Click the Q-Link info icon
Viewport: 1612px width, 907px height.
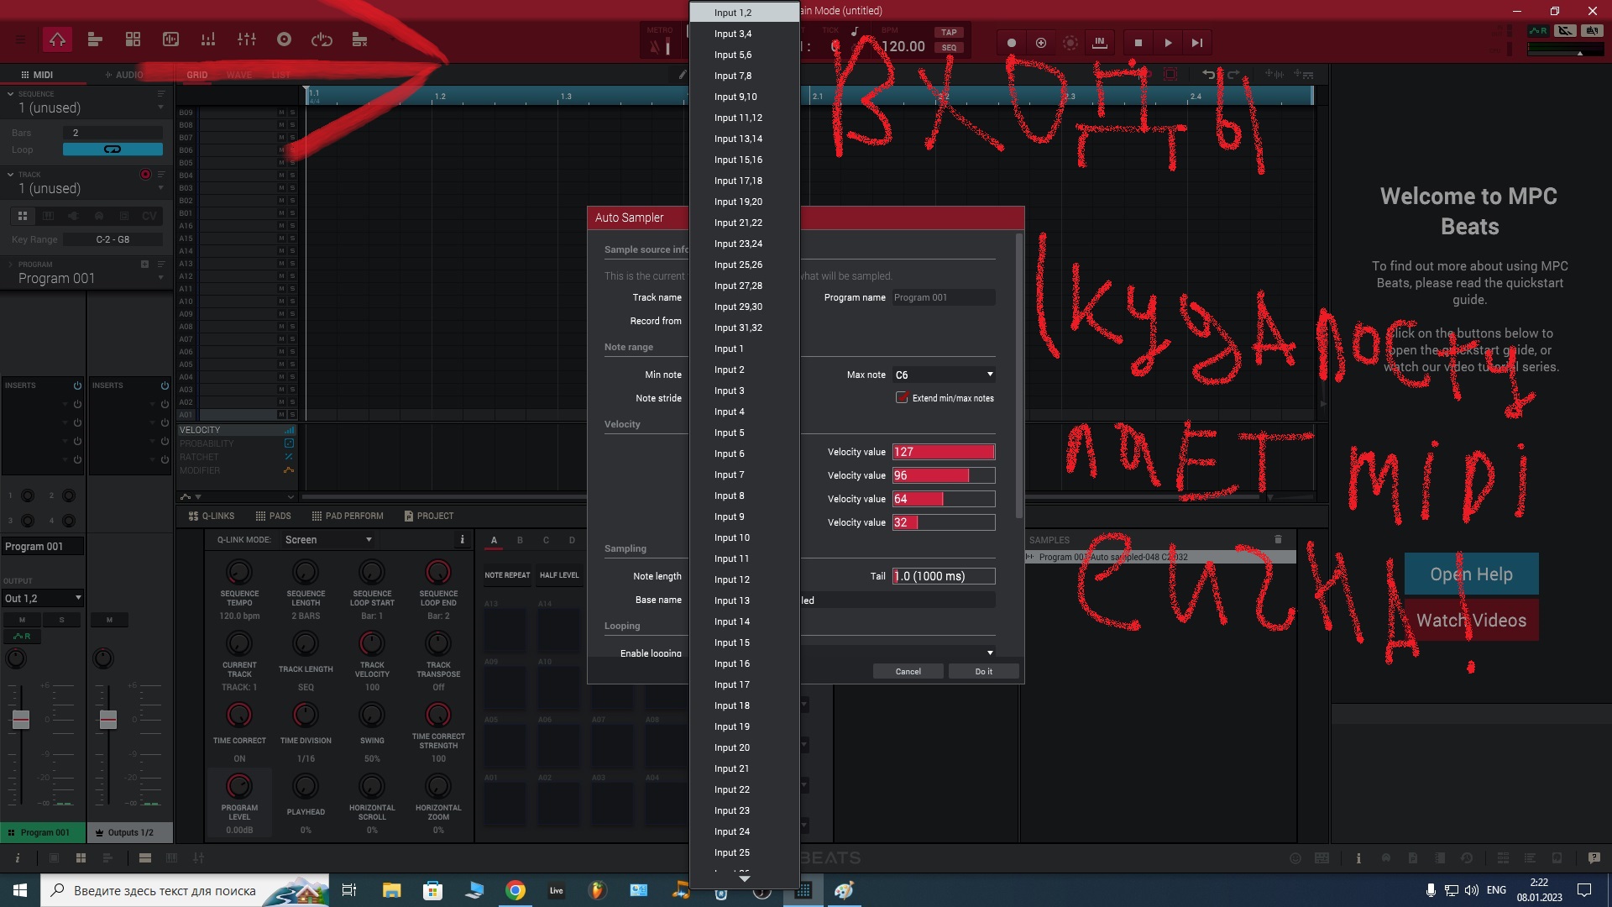tap(462, 540)
